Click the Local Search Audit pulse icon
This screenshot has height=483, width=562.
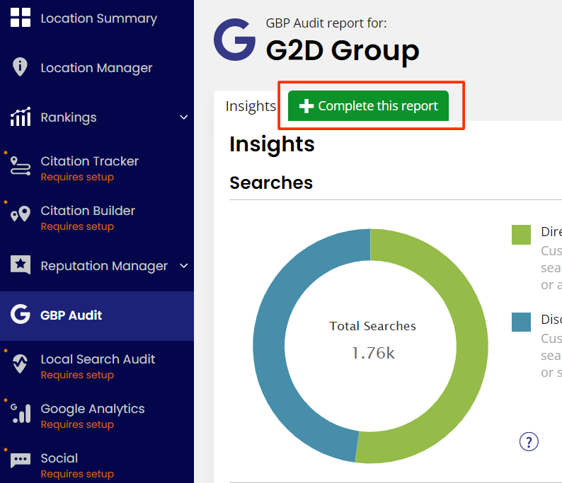click(x=20, y=363)
